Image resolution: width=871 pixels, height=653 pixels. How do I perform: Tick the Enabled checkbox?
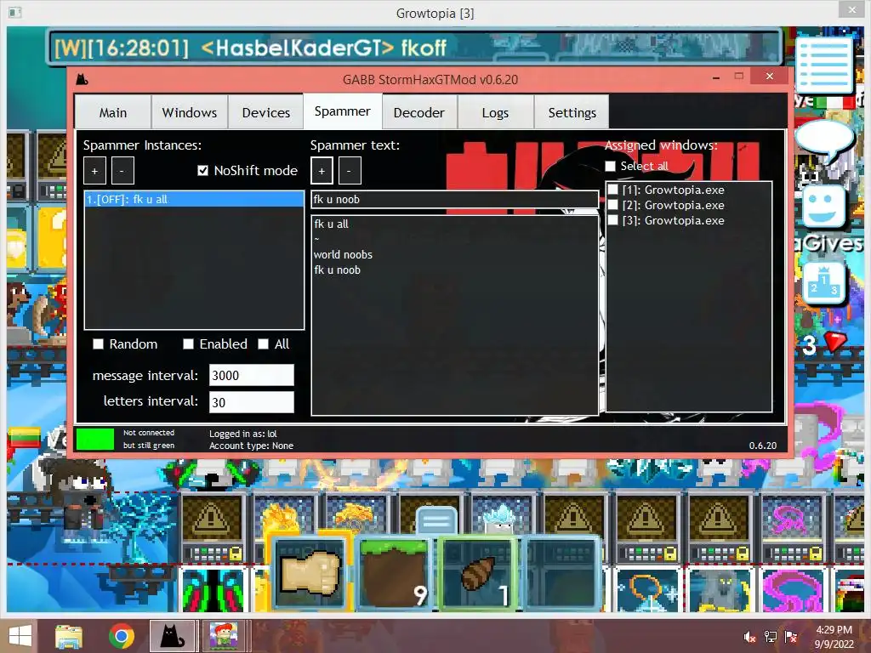click(x=188, y=344)
